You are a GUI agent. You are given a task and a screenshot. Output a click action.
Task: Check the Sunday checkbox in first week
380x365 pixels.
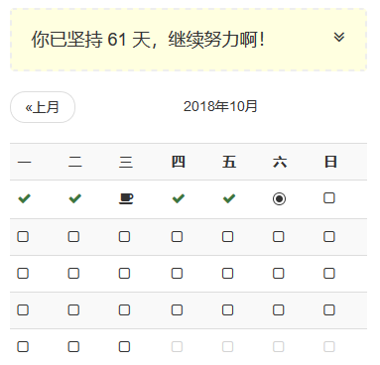coord(329,198)
